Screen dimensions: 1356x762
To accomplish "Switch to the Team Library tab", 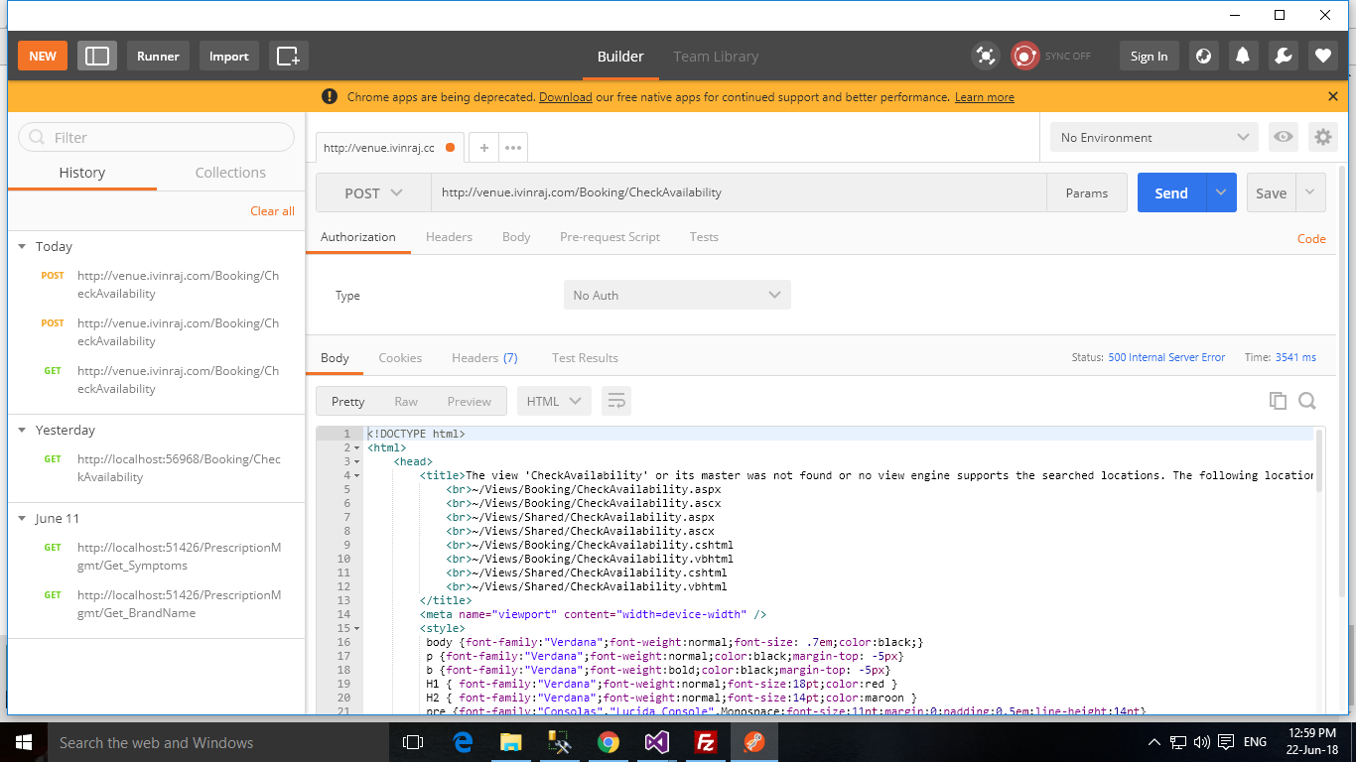I will click(716, 57).
